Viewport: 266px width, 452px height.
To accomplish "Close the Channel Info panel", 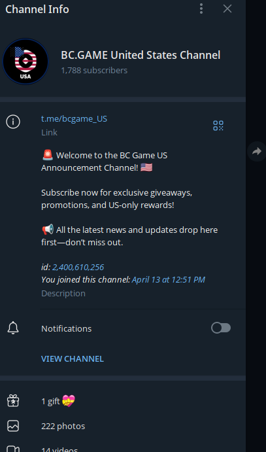I will (227, 9).
